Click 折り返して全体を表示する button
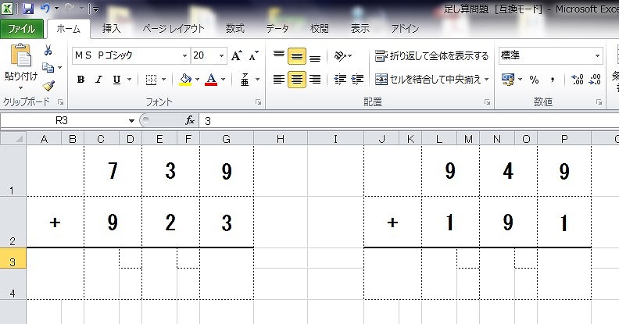Screen dimensions: 619x324 (x=431, y=56)
